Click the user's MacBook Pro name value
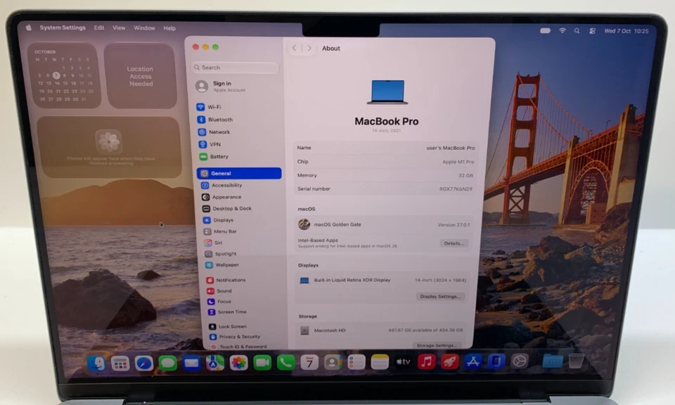Screen dimensions: 675x405 pyautogui.click(x=450, y=148)
